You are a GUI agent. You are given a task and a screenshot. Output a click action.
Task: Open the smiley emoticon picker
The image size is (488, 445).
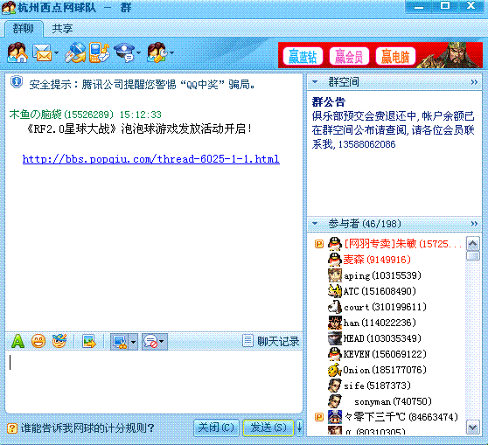click(38, 341)
